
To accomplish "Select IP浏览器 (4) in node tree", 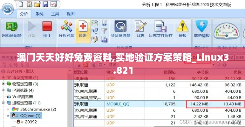I will (23, 90).
